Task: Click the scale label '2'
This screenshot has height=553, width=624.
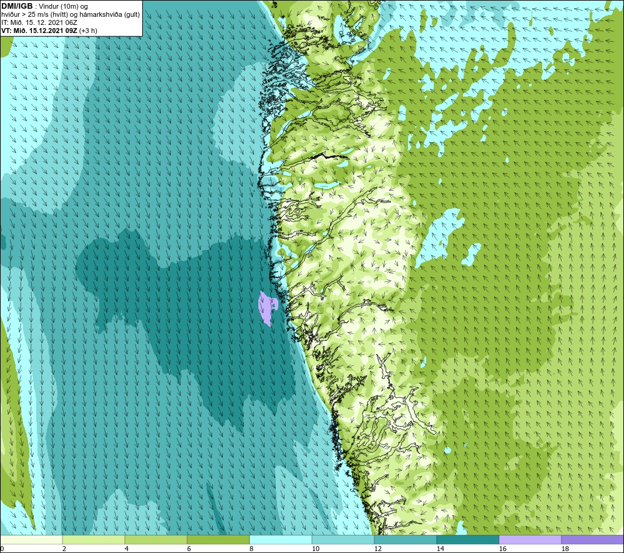Action: (x=64, y=549)
